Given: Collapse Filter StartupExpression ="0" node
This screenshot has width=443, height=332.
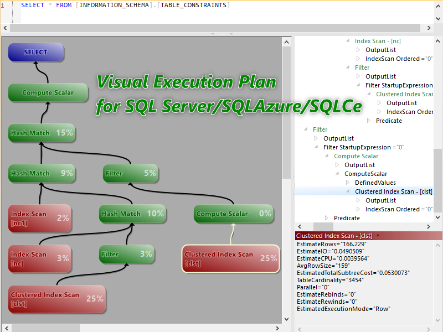Looking at the screenshot, I should coord(316,147).
